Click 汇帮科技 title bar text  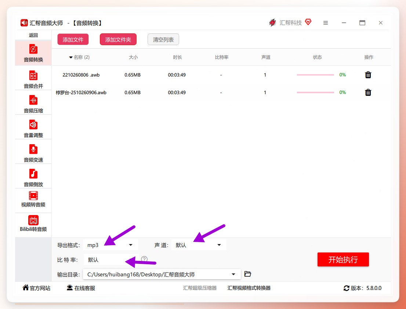click(290, 23)
